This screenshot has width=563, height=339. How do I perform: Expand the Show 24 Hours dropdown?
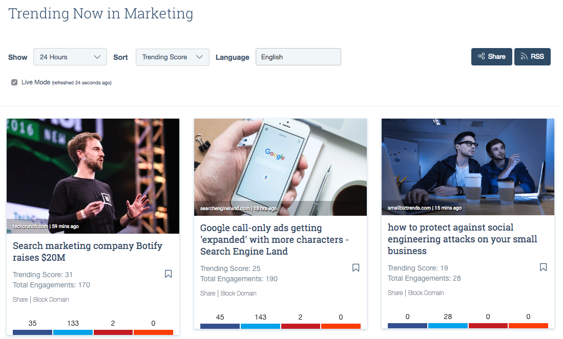click(70, 57)
